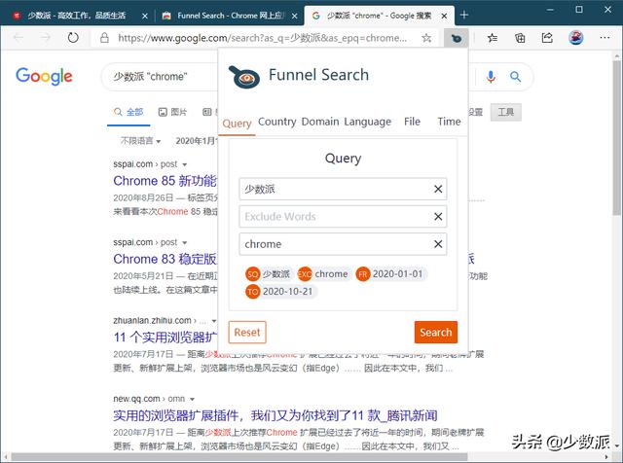This screenshot has width=623, height=463.
Task: Expand new.qq.com result options arrow
Action: pos(193,399)
